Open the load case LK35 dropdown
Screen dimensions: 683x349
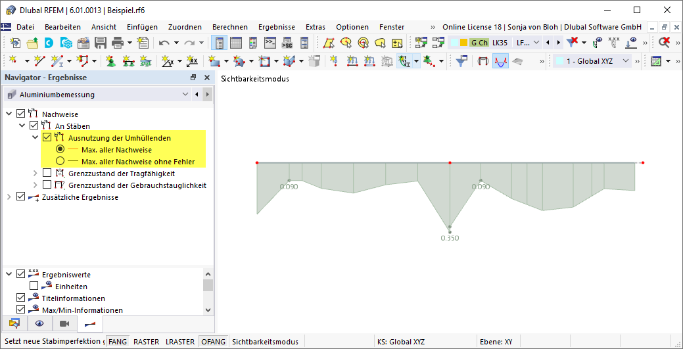[536, 43]
